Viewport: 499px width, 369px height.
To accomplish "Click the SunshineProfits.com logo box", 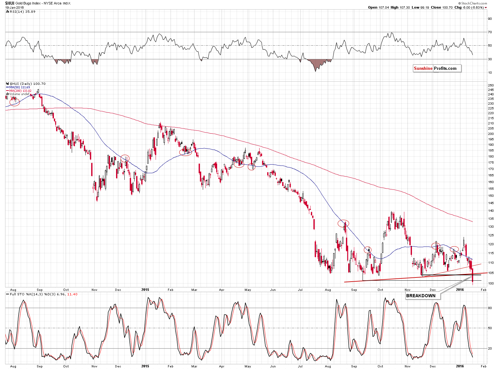I will (437, 68).
